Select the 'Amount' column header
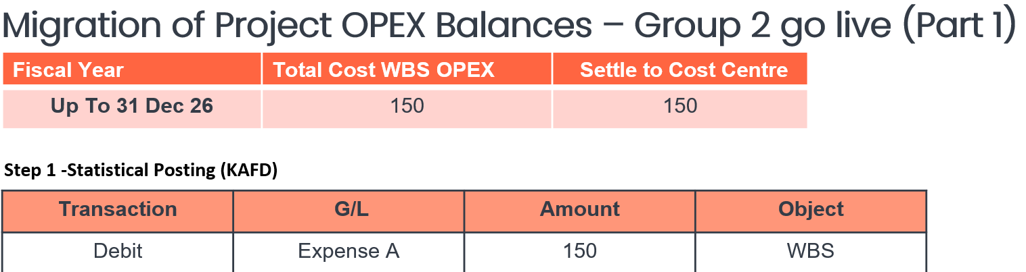The height and width of the screenshot is (272, 1026). 579,209
